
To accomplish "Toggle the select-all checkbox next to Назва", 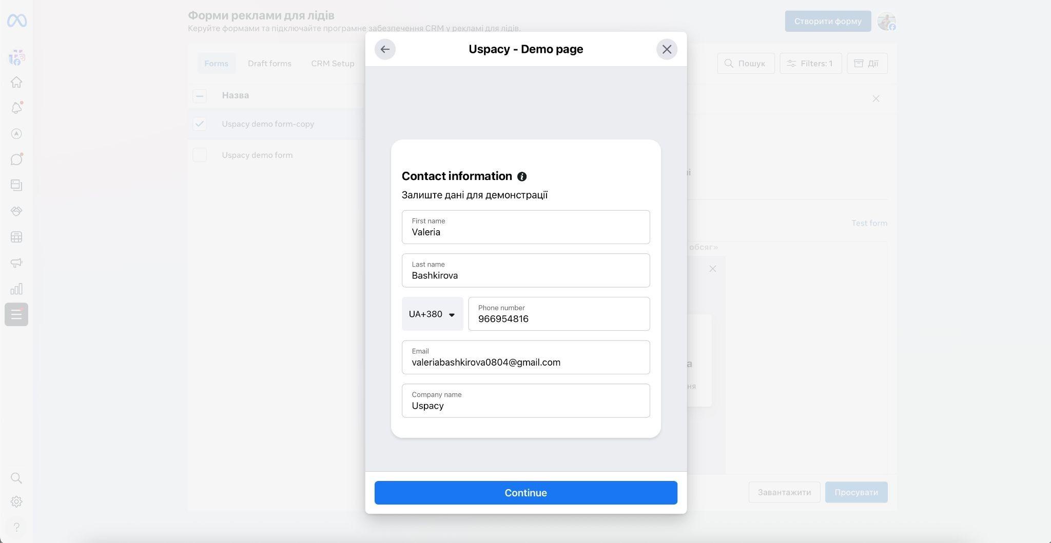I will point(200,96).
